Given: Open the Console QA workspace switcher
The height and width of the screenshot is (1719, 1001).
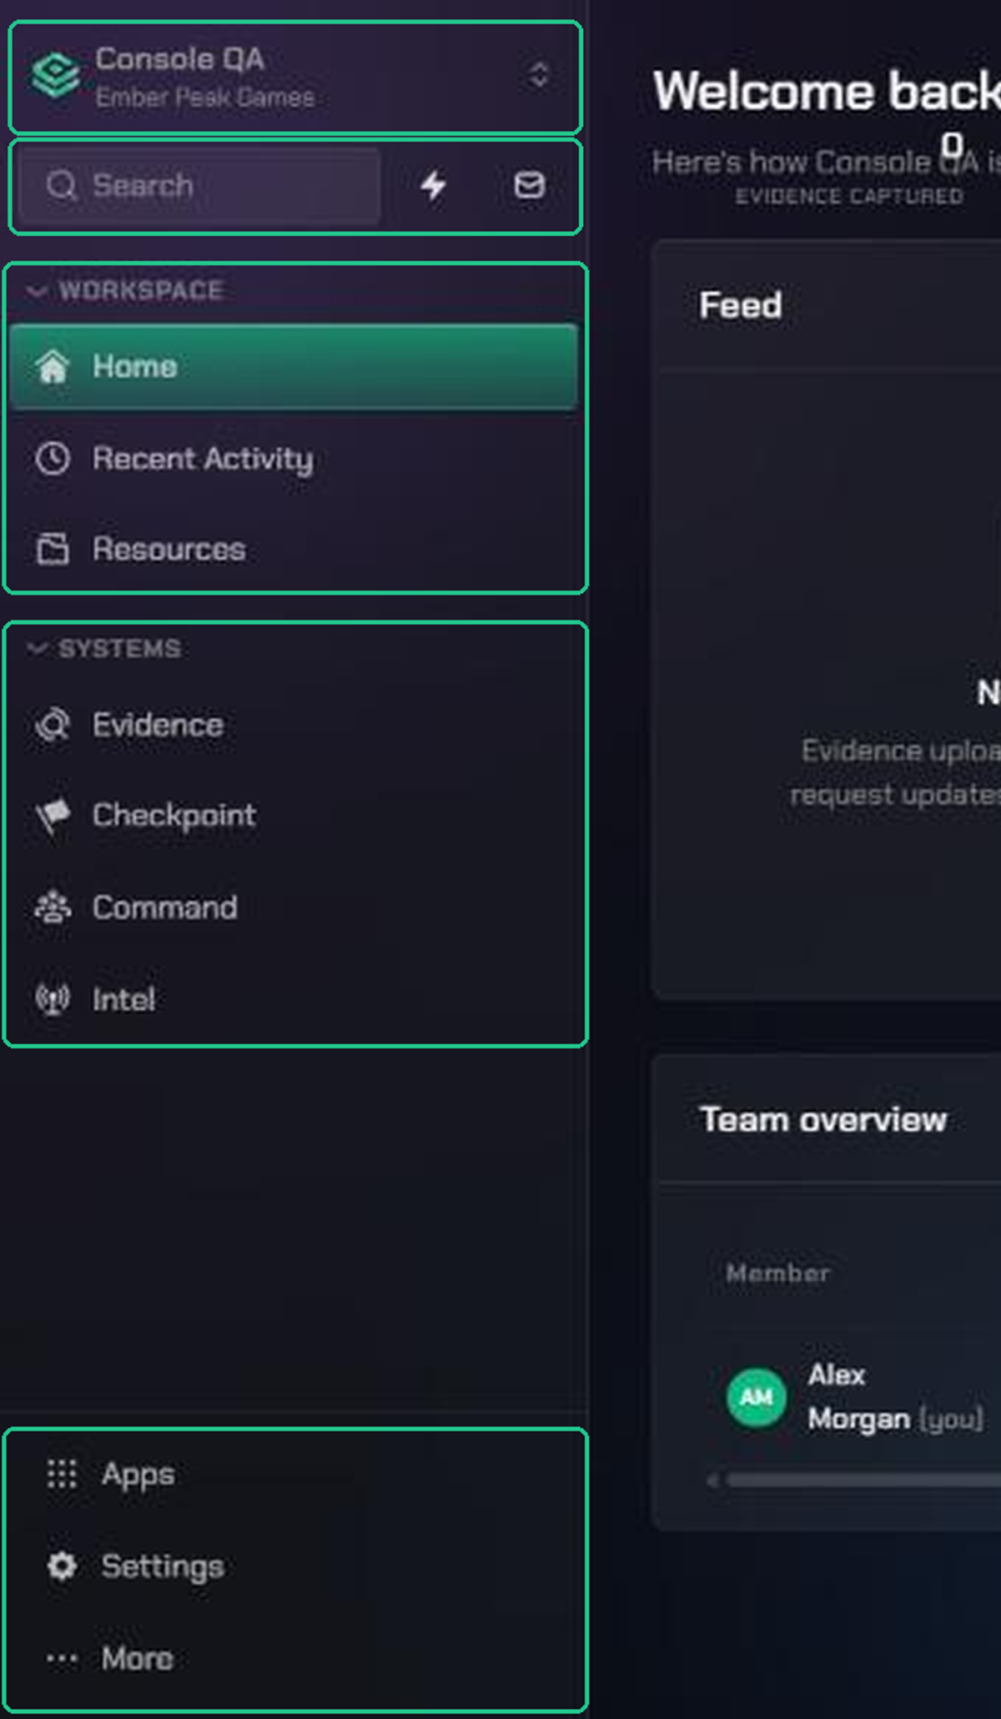Looking at the screenshot, I should (x=294, y=77).
